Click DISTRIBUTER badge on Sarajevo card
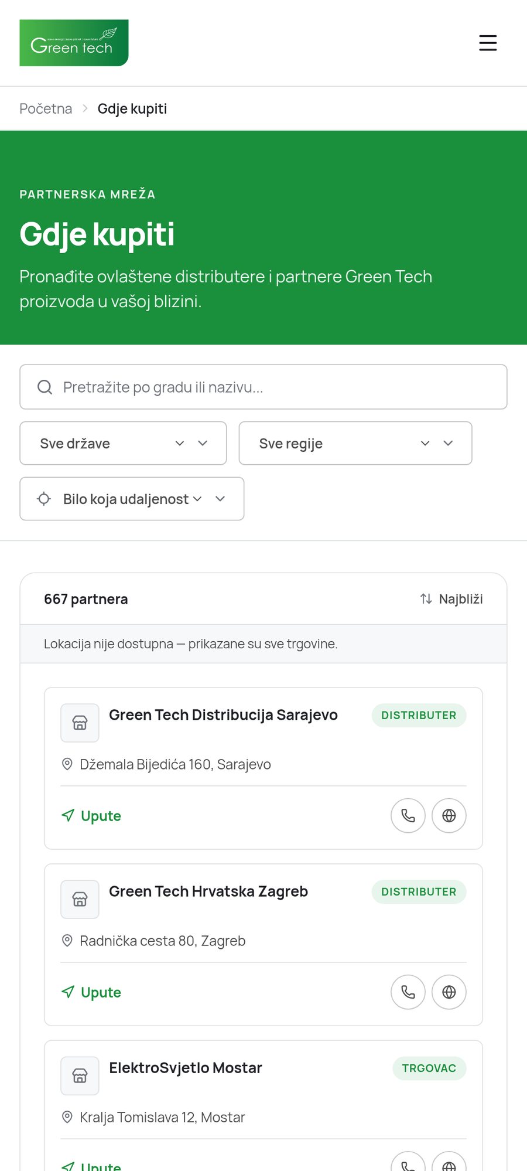Screen dimensions: 527x1171 tap(419, 715)
